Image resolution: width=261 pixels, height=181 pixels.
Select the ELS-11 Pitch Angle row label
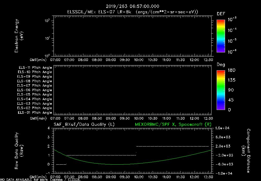coord(35,68)
